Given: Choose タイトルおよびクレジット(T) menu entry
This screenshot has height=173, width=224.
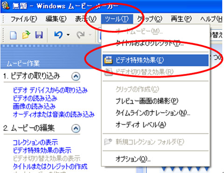Looking at the screenshot, I should pyautogui.click(x=155, y=43).
